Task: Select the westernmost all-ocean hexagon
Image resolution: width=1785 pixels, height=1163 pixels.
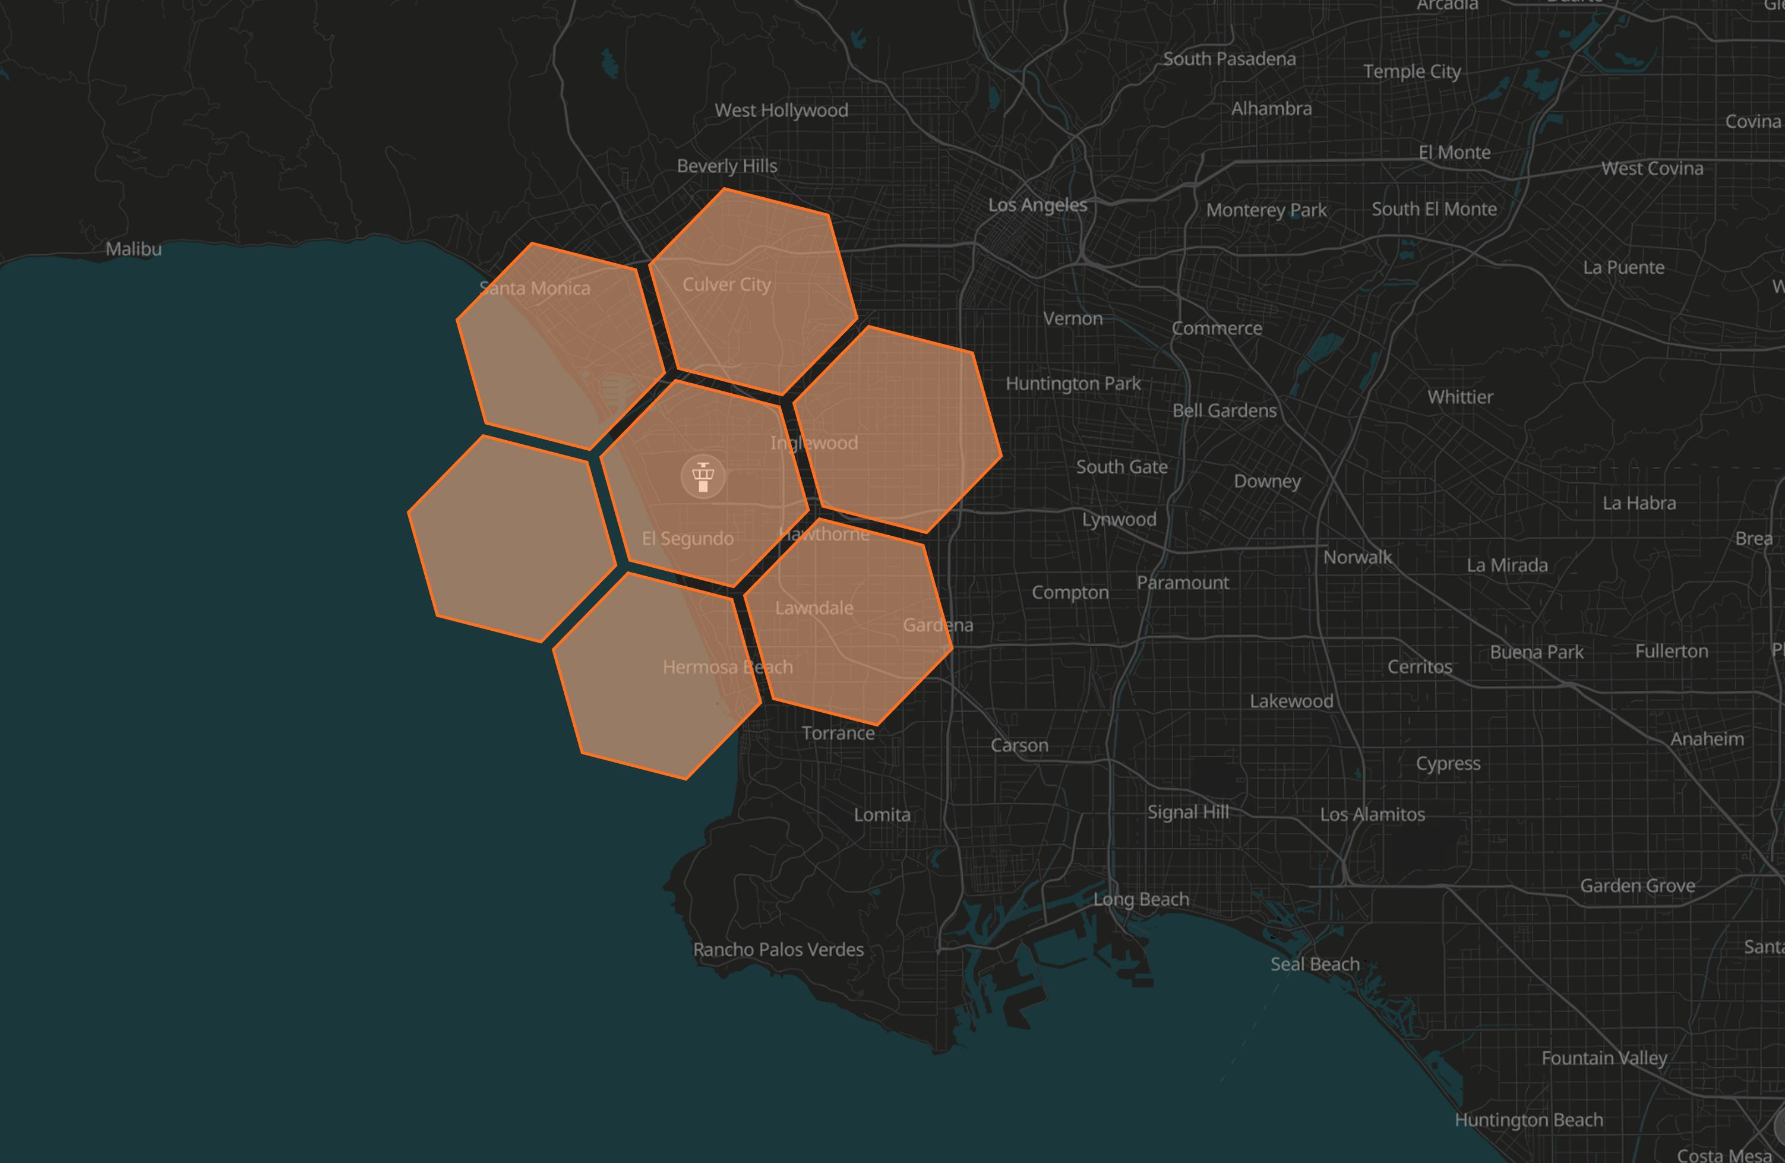Action: click(x=511, y=540)
